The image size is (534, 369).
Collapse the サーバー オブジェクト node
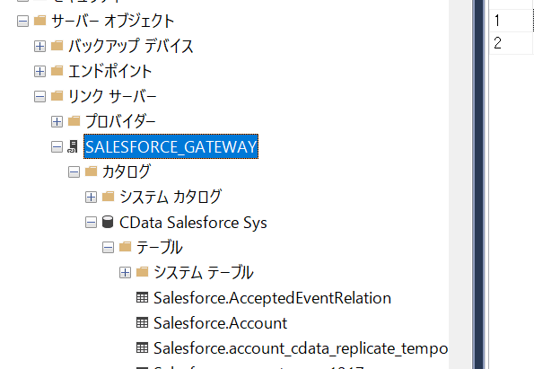pos(22,22)
